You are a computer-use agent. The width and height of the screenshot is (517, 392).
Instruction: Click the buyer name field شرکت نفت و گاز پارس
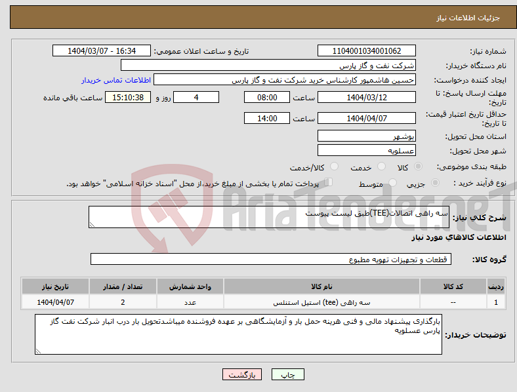268,65
